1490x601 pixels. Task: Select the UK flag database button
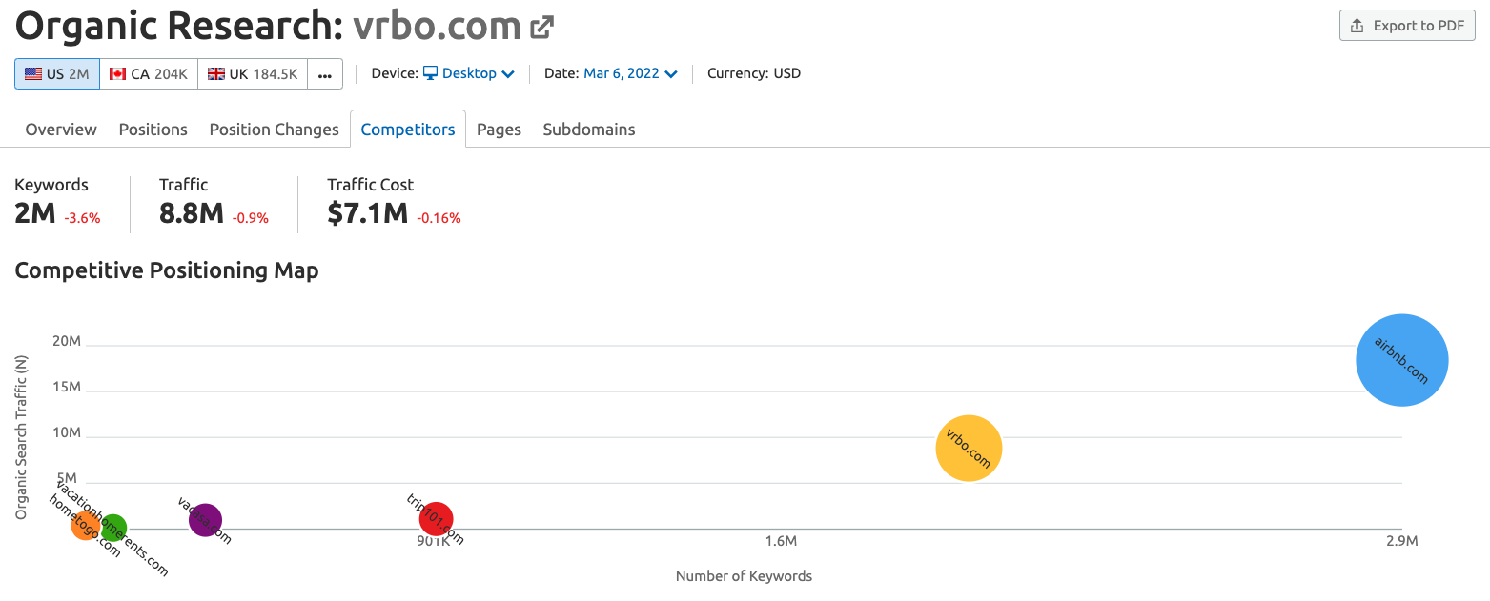pyautogui.click(x=253, y=73)
